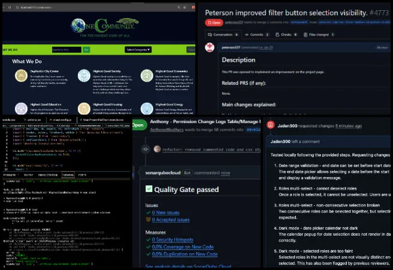The height and width of the screenshot is (270, 393).
Task: Click the source branch name label in PR #4773
Action: 355,22
